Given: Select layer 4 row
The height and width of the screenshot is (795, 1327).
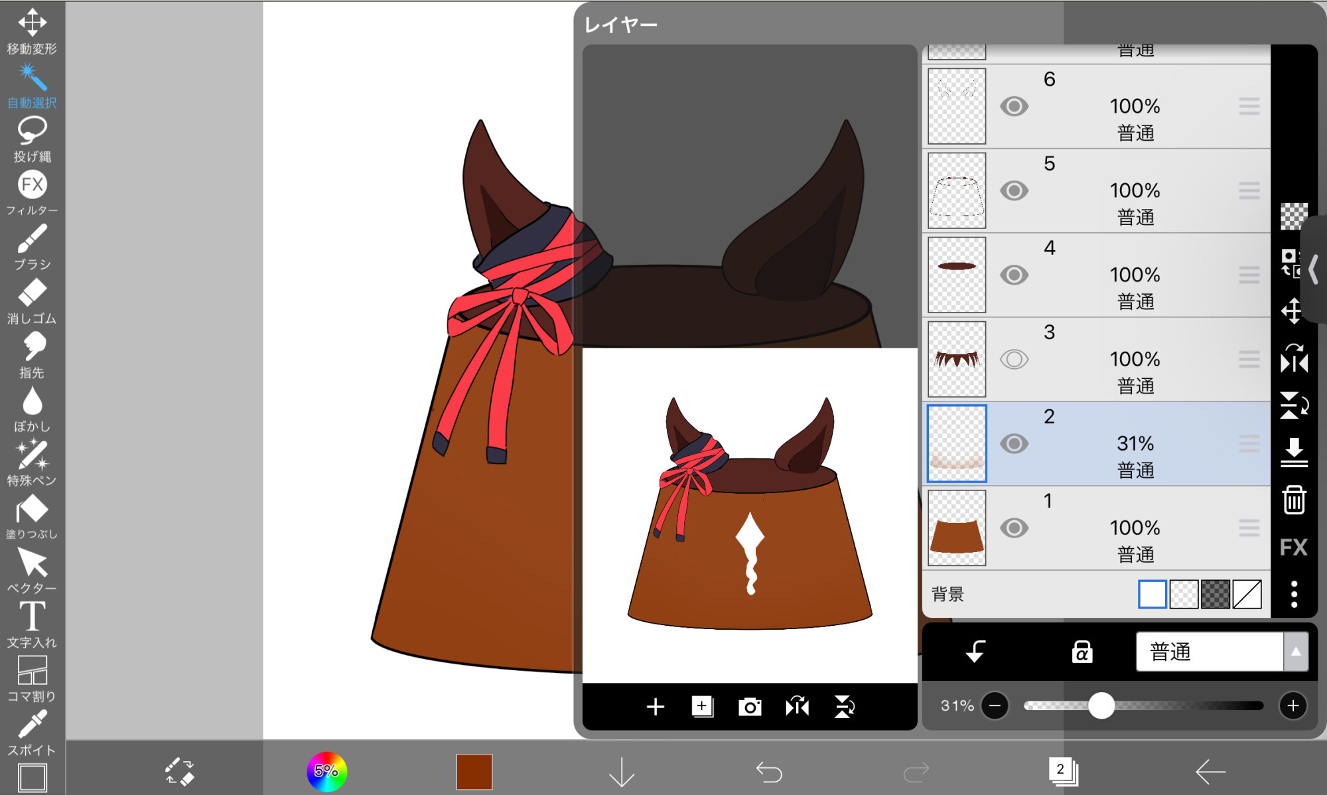Looking at the screenshot, I should point(1128,275).
